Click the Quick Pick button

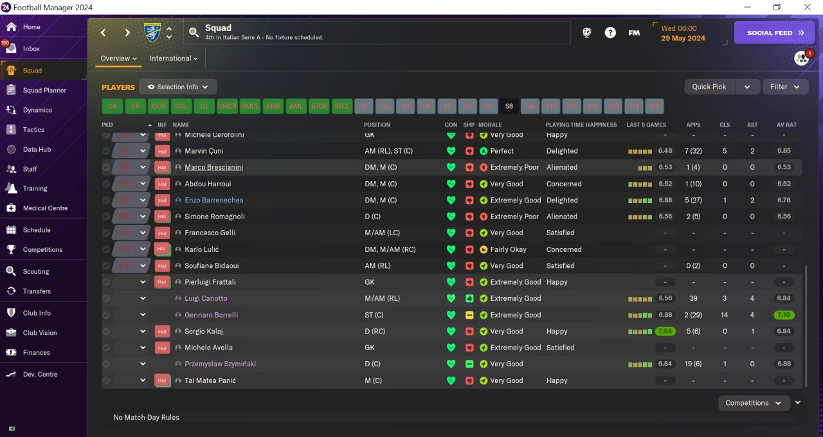point(709,87)
